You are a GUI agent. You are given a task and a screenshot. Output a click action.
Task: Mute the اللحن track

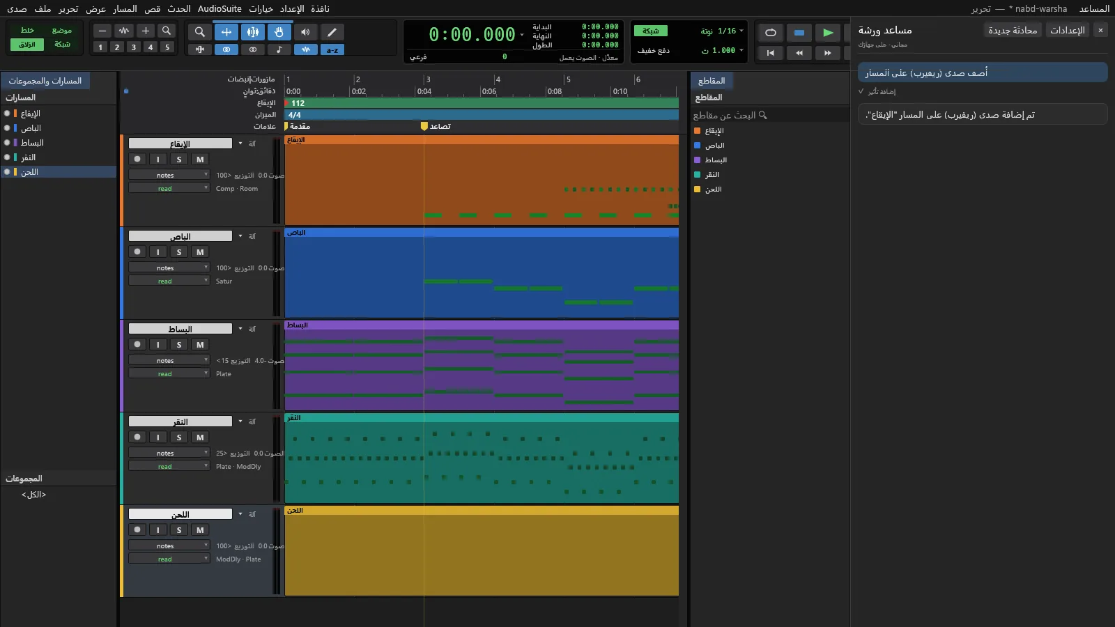coord(200,530)
